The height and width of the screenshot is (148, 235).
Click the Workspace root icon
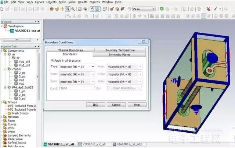click(x=6, y=26)
